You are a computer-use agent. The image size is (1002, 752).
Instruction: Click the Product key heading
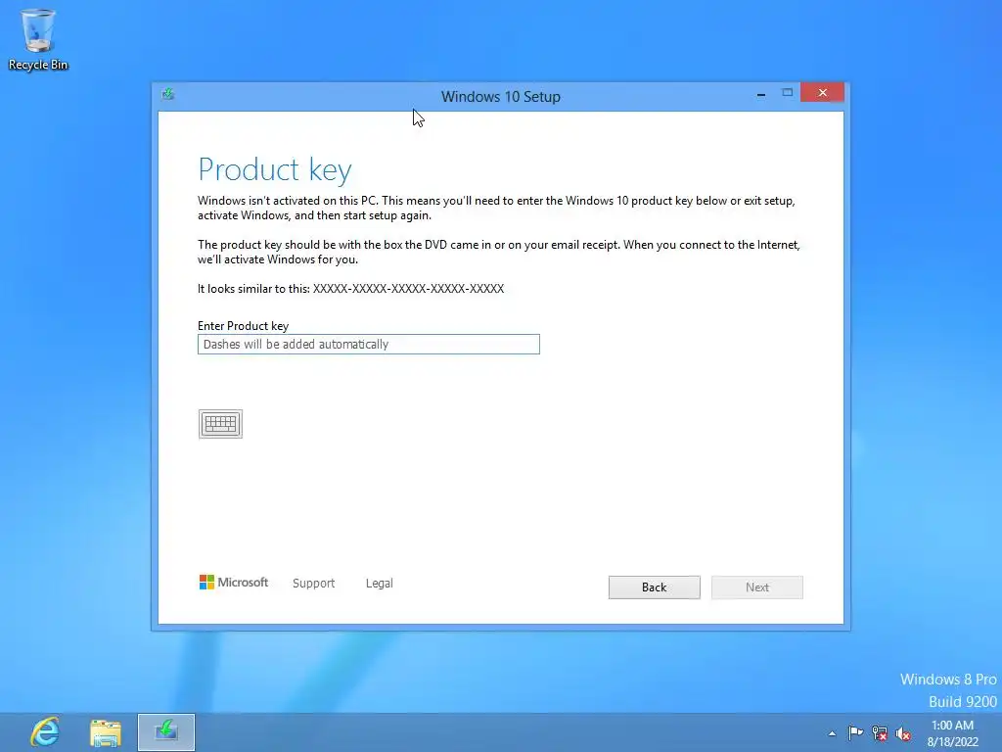[275, 169]
